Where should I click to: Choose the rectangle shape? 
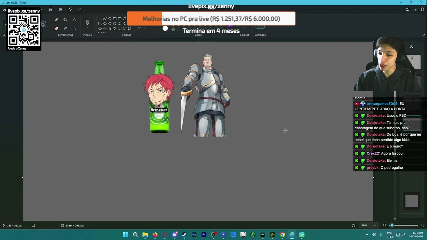tap(115, 19)
